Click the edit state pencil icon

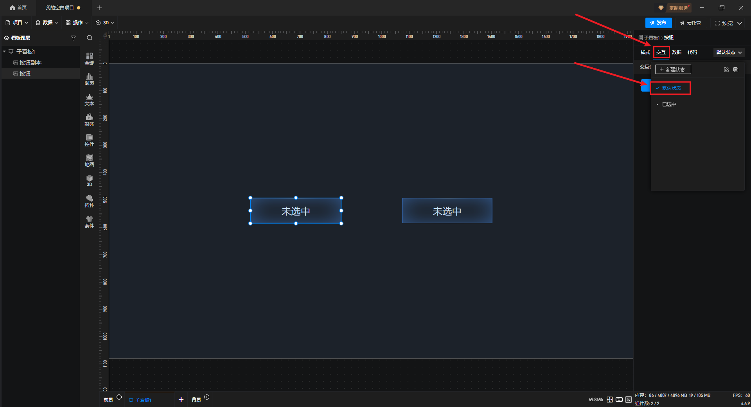[x=726, y=70]
